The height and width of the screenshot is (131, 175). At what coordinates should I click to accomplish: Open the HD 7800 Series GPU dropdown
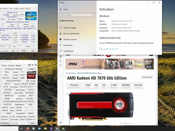pyautogui.click(x=9, y=123)
